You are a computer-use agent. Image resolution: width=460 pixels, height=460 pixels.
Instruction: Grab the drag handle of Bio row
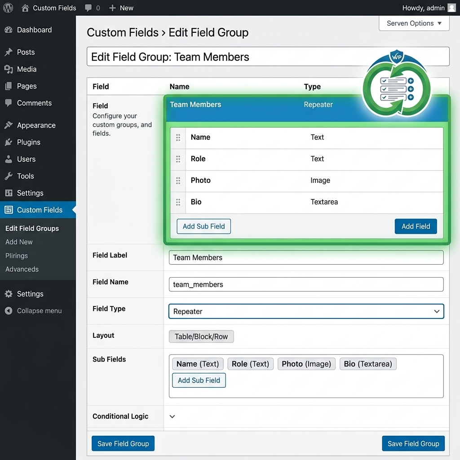point(178,202)
